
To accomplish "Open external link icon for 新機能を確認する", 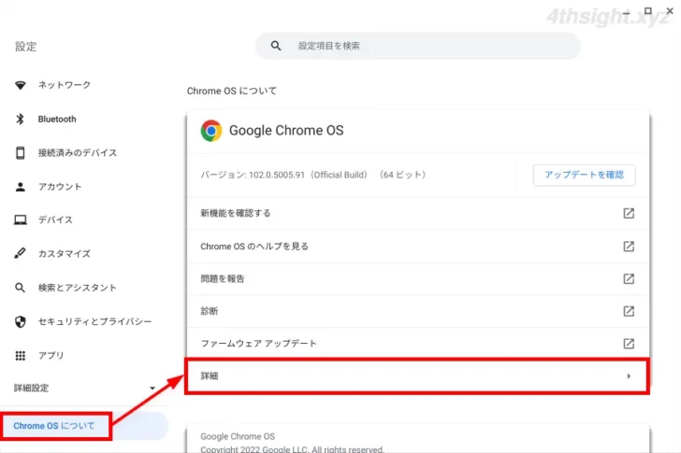I will click(629, 213).
